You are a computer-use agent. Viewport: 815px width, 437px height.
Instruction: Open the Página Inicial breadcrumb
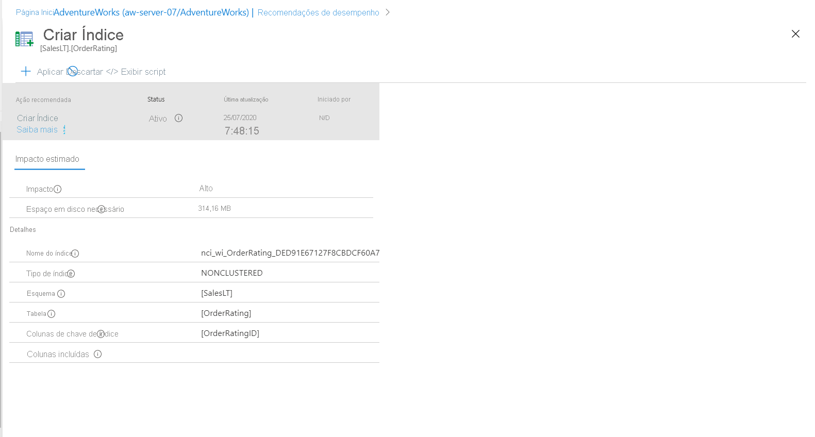35,12
